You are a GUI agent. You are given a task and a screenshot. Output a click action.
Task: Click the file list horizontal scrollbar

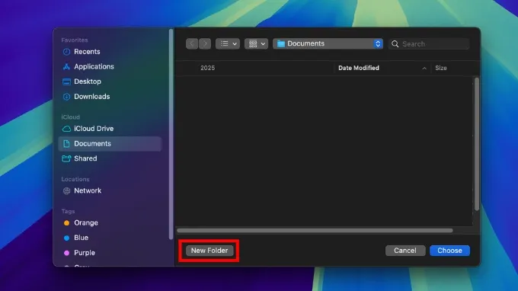click(315, 230)
